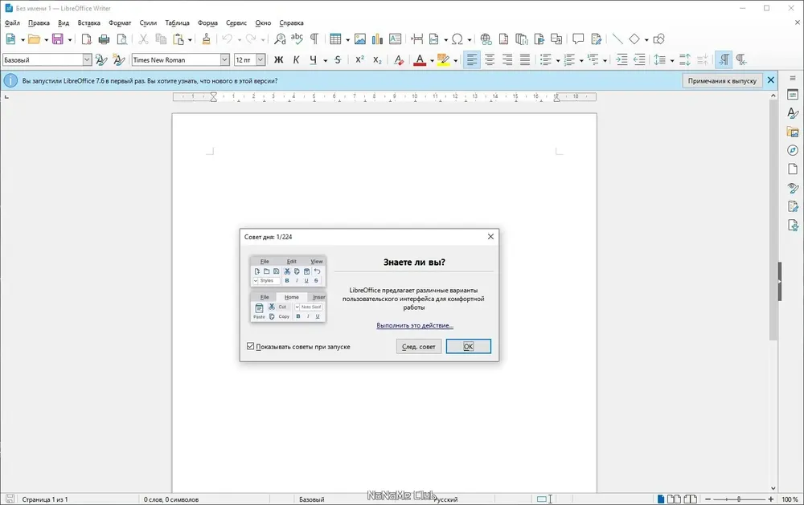
Task: Click the New document icon
Action: pyautogui.click(x=10, y=39)
